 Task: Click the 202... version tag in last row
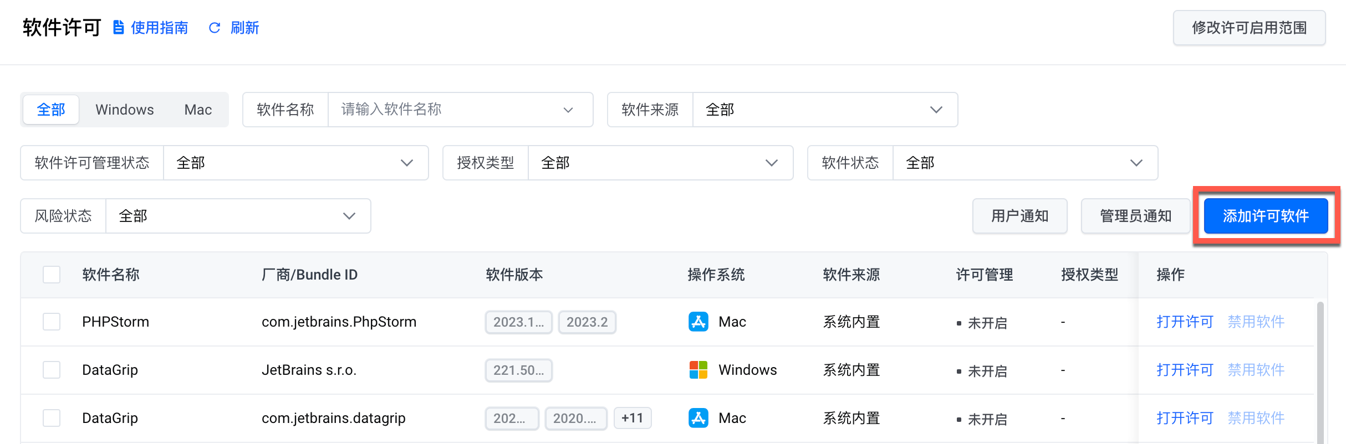[x=512, y=419]
